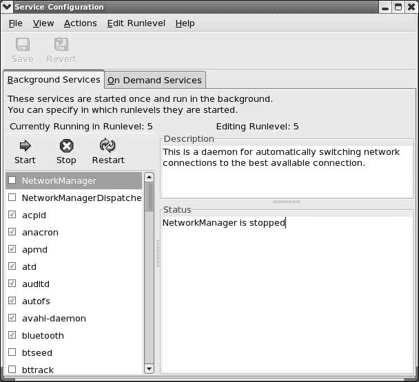Open the Help menu

[x=185, y=23]
